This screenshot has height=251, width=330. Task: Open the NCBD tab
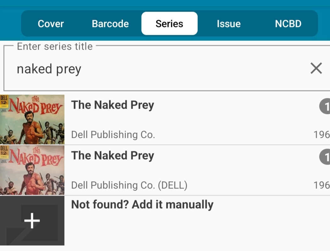click(288, 24)
